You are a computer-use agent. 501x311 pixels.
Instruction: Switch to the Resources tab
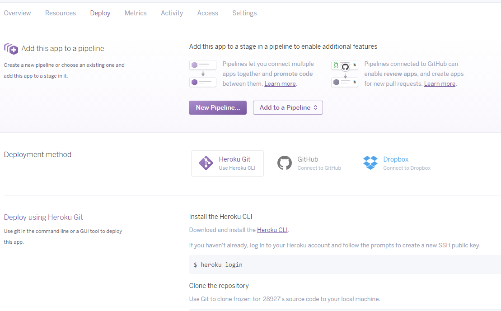[x=61, y=13]
